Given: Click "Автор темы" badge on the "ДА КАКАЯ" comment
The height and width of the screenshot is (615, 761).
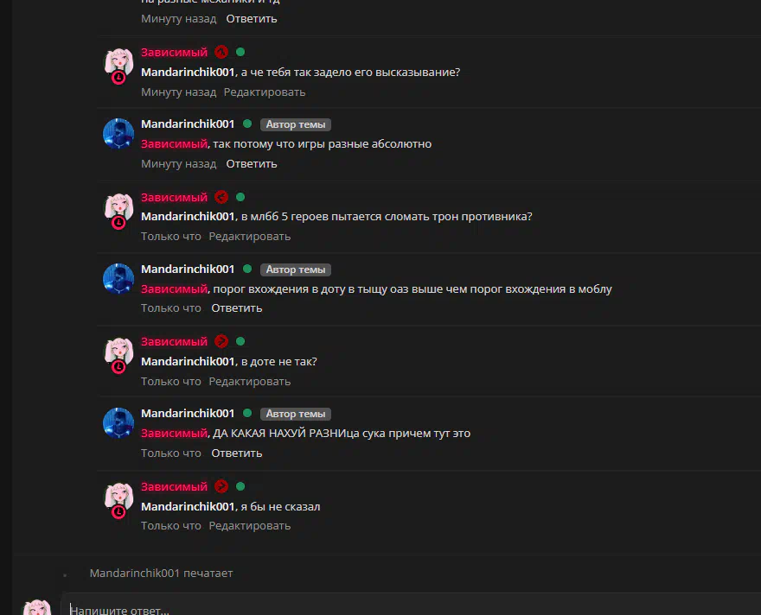Looking at the screenshot, I should click(296, 414).
